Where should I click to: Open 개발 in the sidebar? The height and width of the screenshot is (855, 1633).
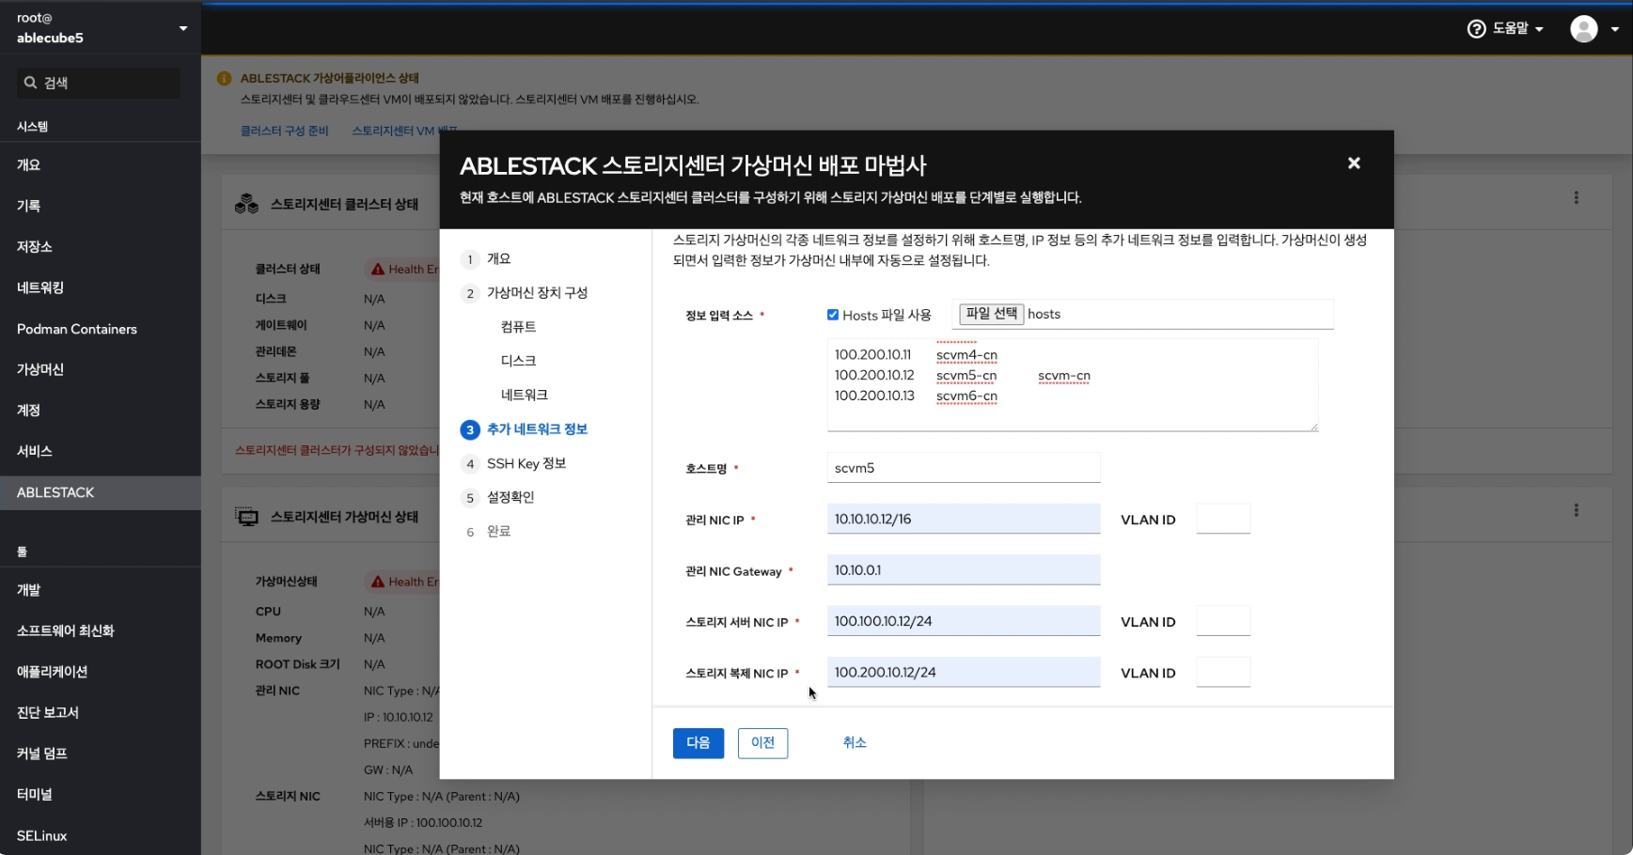click(101, 590)
